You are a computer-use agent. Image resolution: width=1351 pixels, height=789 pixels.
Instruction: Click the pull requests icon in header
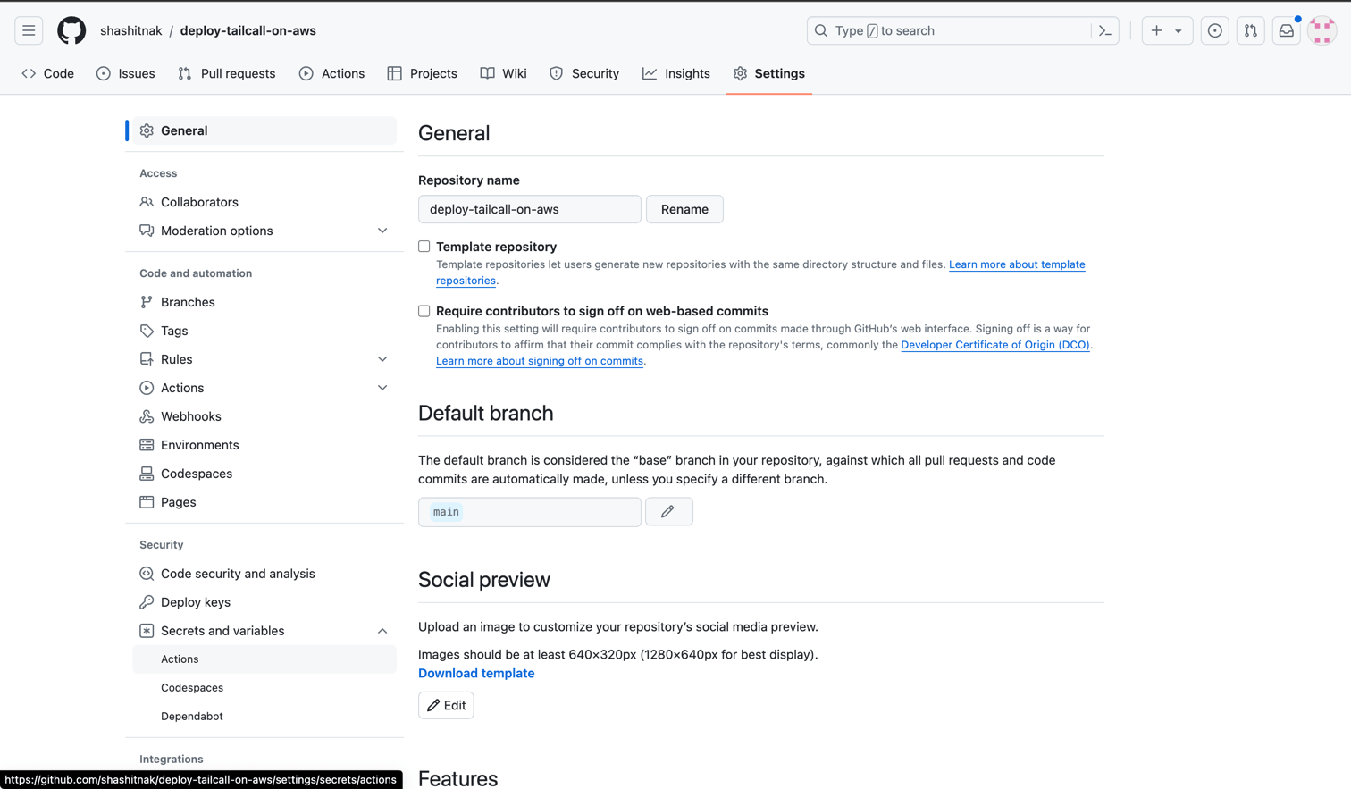tap(1250, 30)
